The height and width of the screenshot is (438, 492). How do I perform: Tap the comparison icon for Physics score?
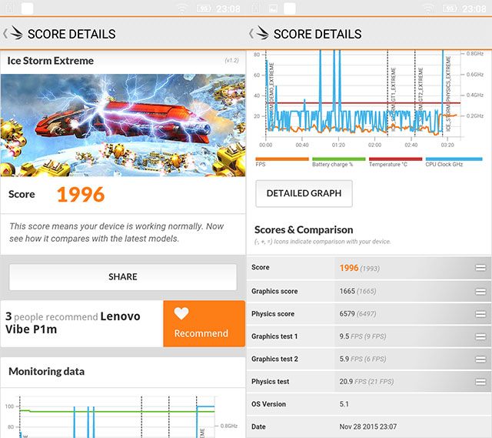(480, 314)
